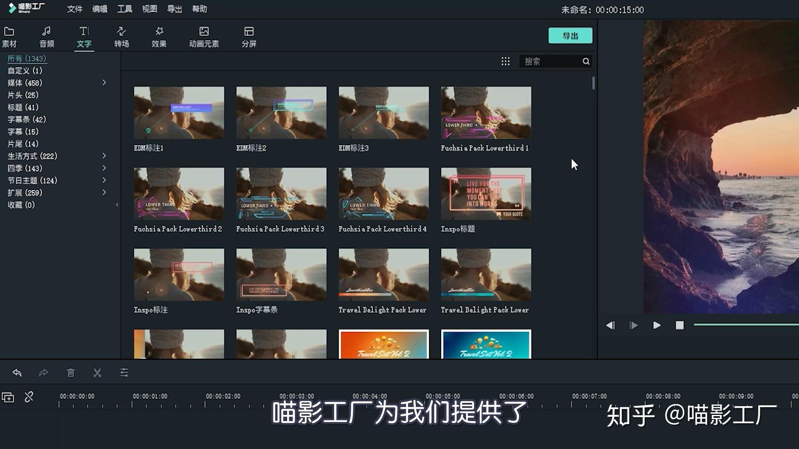Open the 素材 media tab icon
The image size is (799, 449).
click(x=9, y=32)
